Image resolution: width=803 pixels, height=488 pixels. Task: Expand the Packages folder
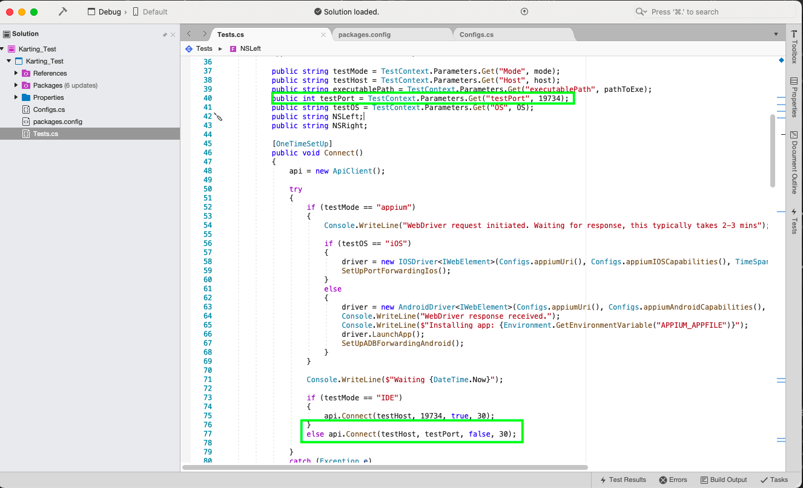pos(16,85)
